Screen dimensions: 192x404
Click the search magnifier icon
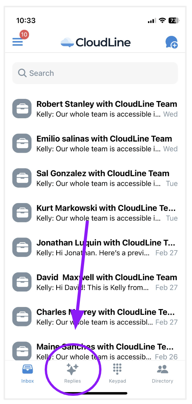[22, 73]
